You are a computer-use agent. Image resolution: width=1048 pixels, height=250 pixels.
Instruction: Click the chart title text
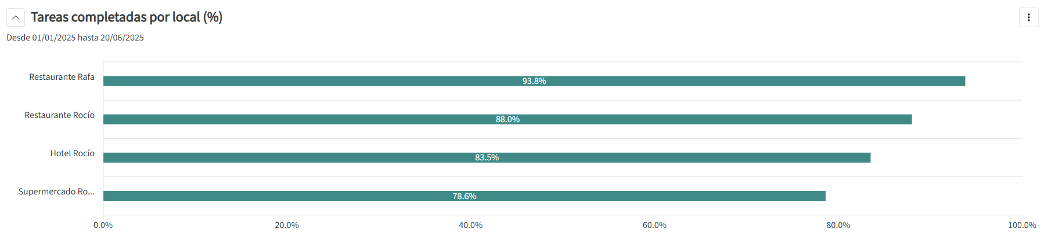127,17
